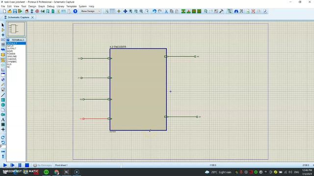Activate Terminals Mode in the sidebar
This screenshot has height=176, width=314.
click(3, 60)
